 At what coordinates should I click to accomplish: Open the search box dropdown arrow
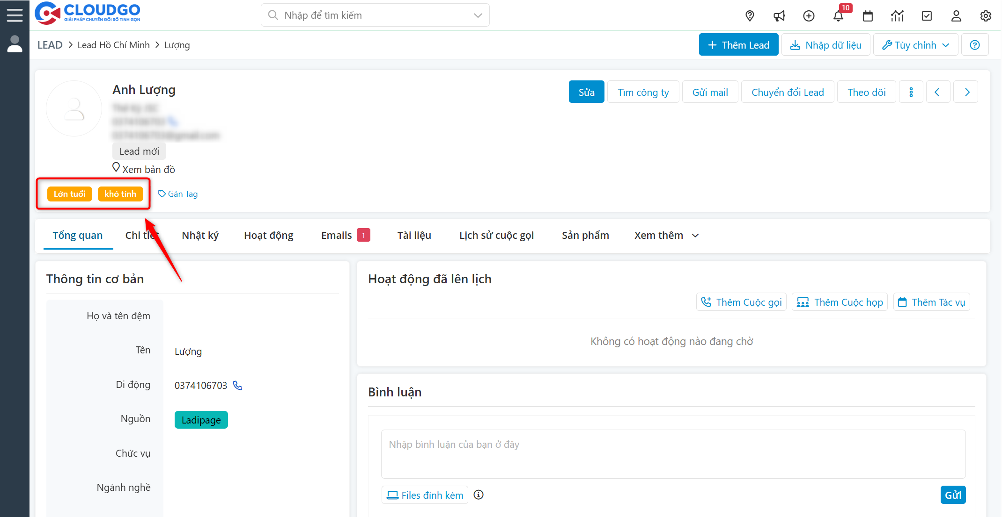point(478,15)
